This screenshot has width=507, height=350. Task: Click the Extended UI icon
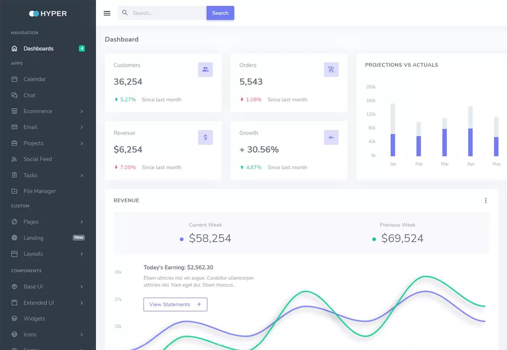click(x=14, y=303)
